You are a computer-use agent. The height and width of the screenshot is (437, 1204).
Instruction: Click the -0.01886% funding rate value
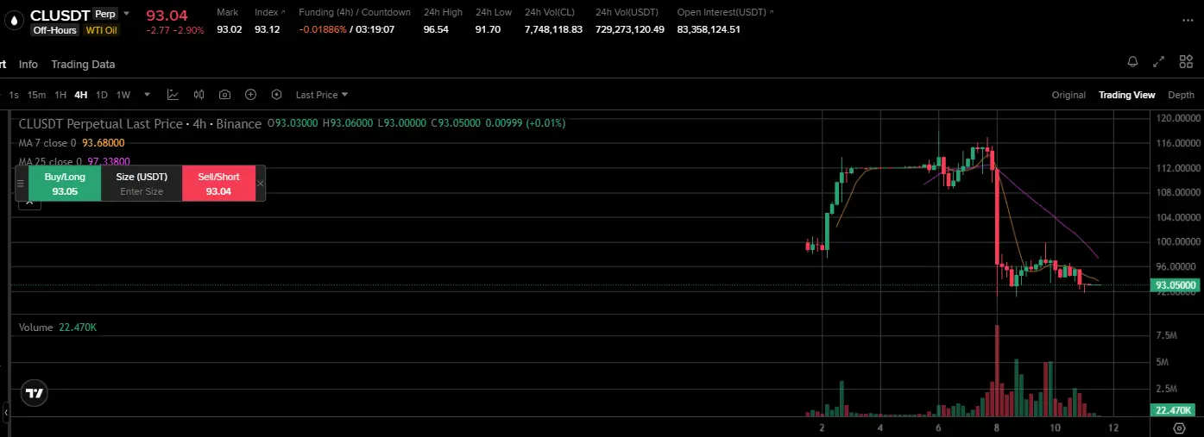[323, 29]
